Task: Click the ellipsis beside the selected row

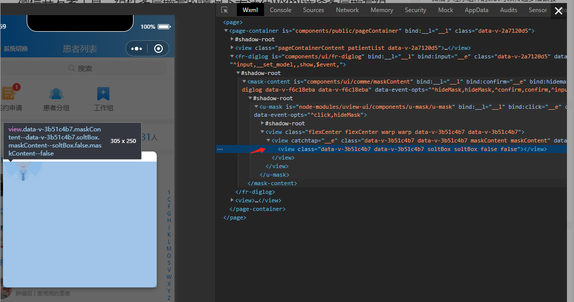Action: (x=220, y=149)
